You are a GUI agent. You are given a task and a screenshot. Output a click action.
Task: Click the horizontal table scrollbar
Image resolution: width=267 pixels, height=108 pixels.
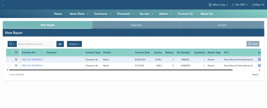coord(121,70)
